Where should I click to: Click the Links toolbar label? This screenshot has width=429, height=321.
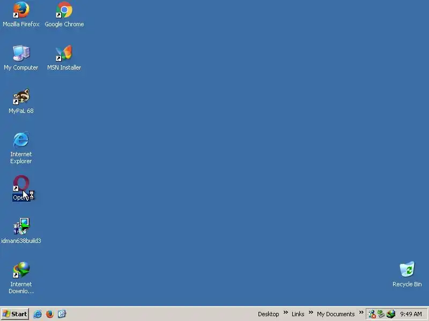tap(298, 314)
